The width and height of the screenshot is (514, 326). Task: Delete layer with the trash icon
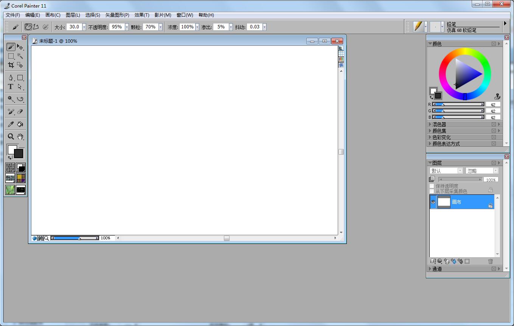[x=491, y=261]
